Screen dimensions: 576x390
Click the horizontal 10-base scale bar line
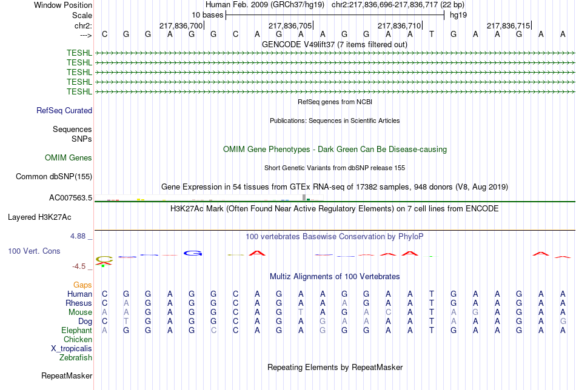coord(335,15)
